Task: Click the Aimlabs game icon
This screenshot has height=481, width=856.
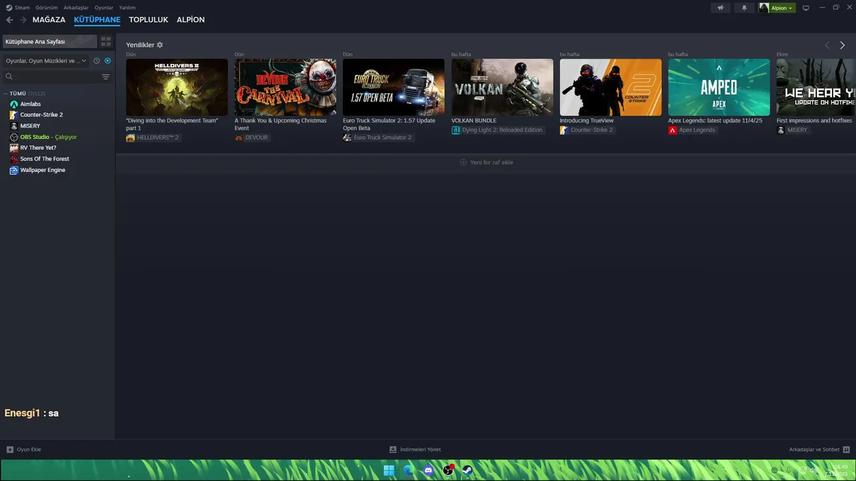Action: 14,104
